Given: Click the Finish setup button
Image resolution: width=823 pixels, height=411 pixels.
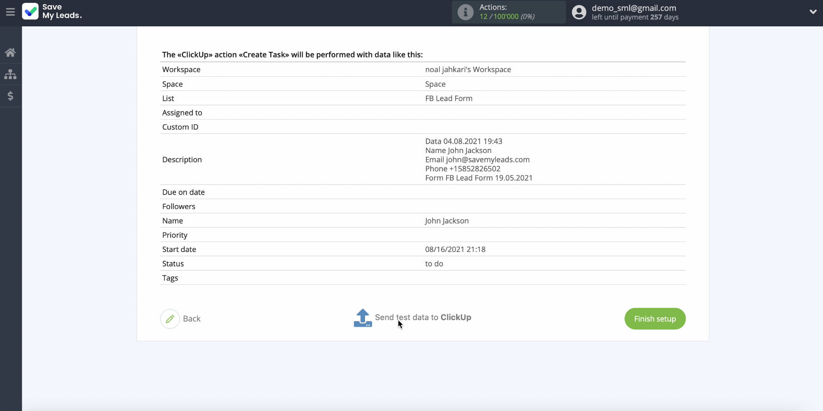Looking at the screenshot, I should click(655, 319).
